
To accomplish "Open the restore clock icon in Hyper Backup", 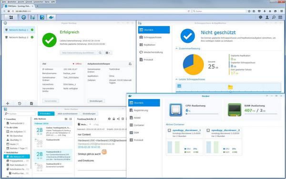I will click(x=20, y=103).
